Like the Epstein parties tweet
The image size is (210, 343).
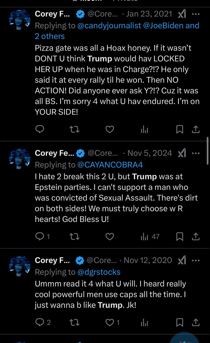[x=110, y=237]
